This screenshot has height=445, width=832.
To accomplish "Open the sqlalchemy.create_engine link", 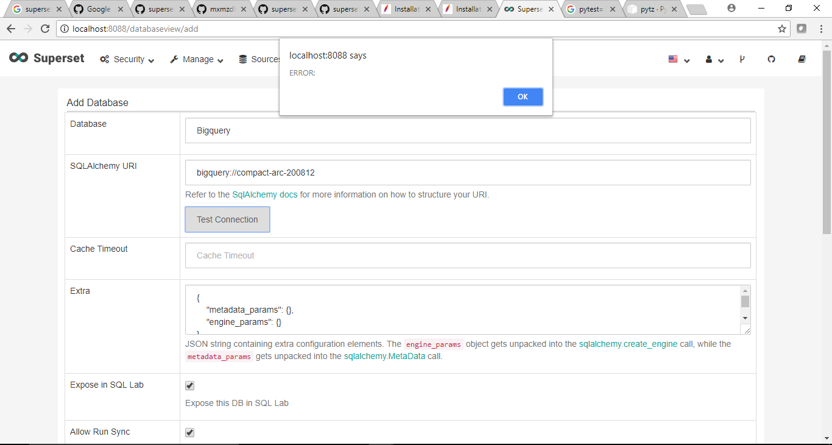I will [628, 344].
